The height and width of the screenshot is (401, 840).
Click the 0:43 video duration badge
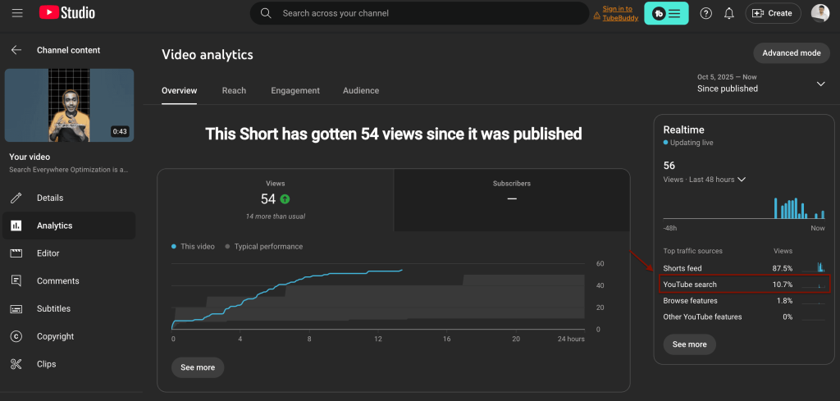[x=120, y=131]
